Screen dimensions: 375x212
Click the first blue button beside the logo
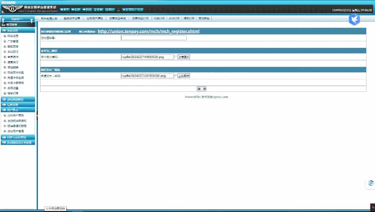pos(64,10)
